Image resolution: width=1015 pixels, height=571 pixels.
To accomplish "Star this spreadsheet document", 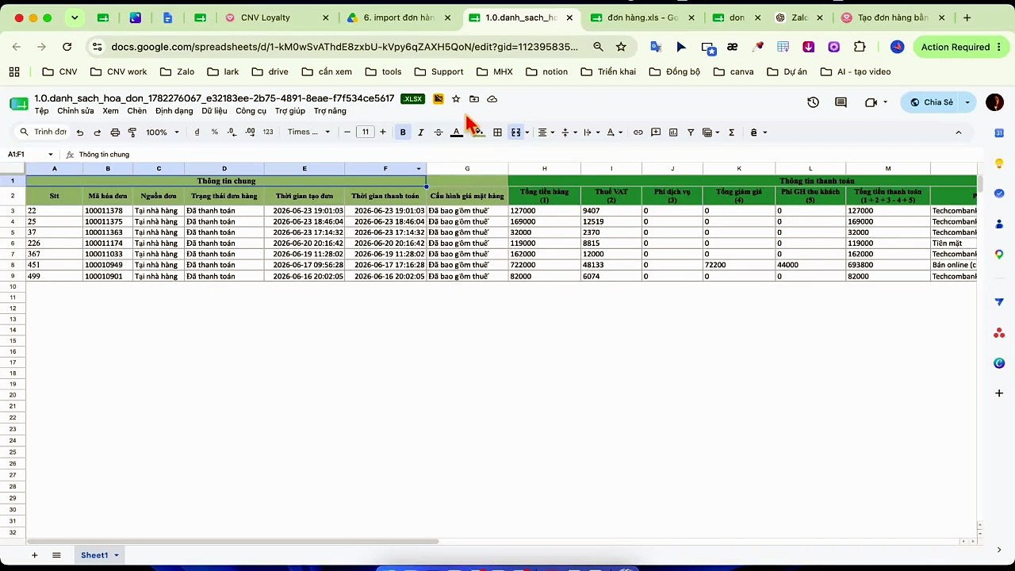I will [456, 99].
